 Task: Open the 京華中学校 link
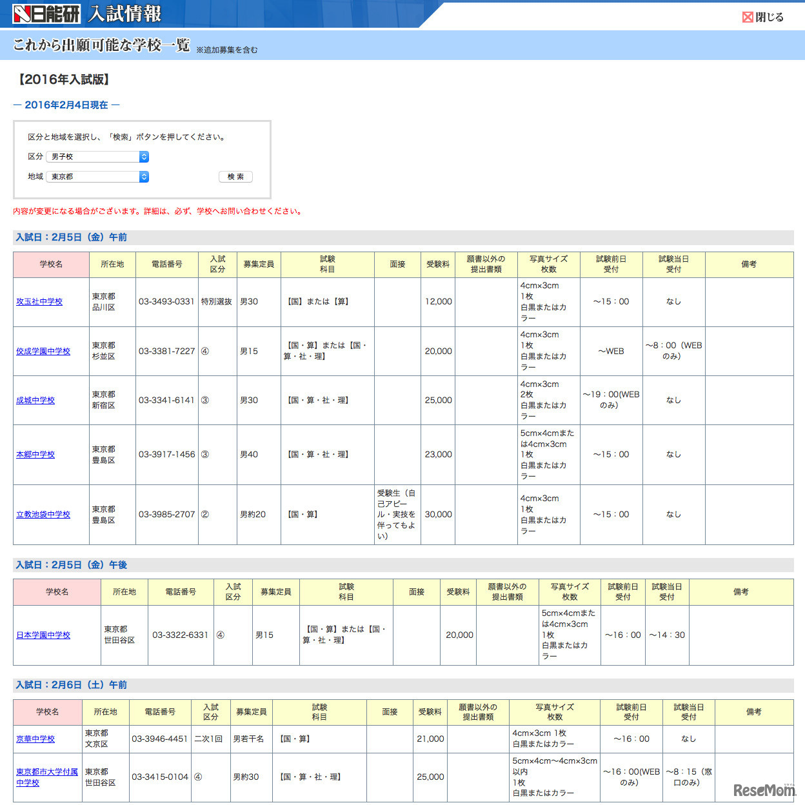coord(35,739)
